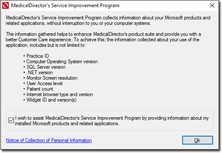Open Notice of Collection of Personal Information

pyautogui.click(x=49, y=140)
